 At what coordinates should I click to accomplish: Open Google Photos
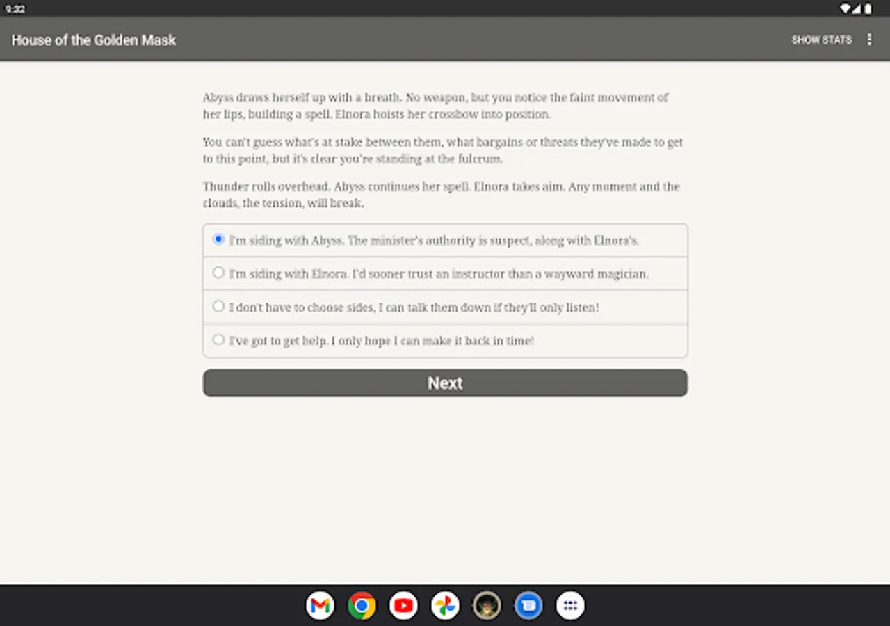tap(445, 605)
